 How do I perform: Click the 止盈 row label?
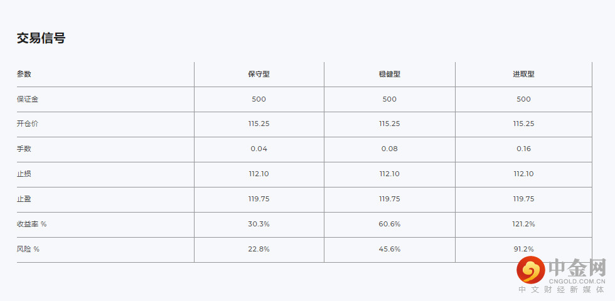(x=24, y=199)
